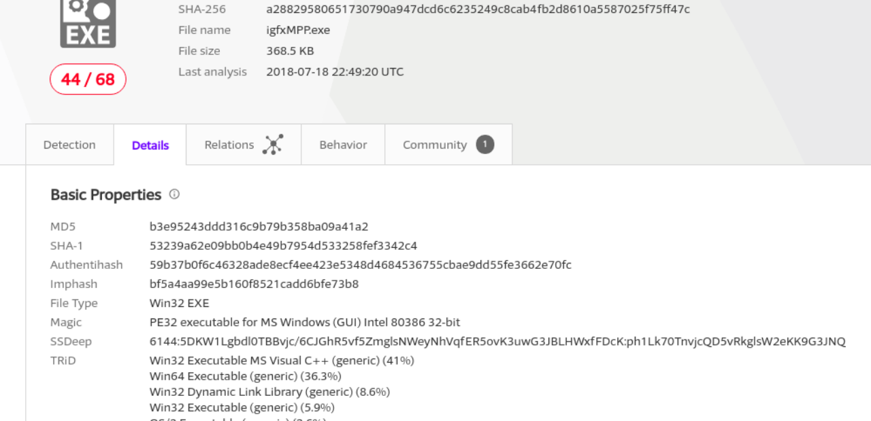Click the SHA-256 hash value
The width and height of the screenshot is (871, 421).
click(x=478, y=9)
